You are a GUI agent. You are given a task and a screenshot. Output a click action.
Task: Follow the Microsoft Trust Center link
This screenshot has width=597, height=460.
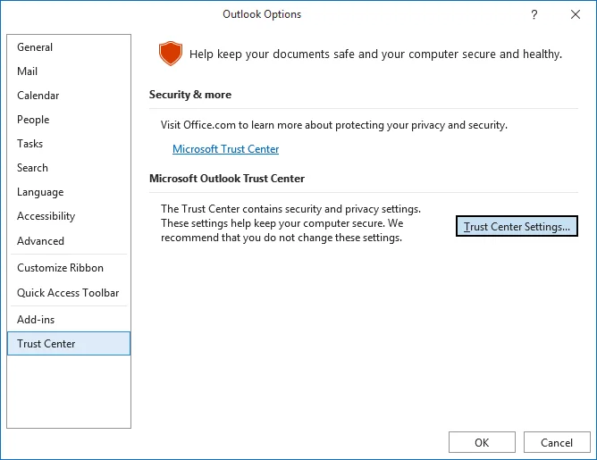pyautogui.click(x=226, y=149)
